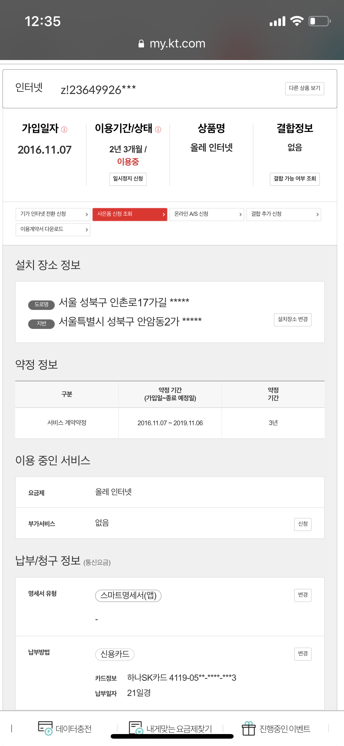Tap the Wi-Fi status icon

click(296, 21)
